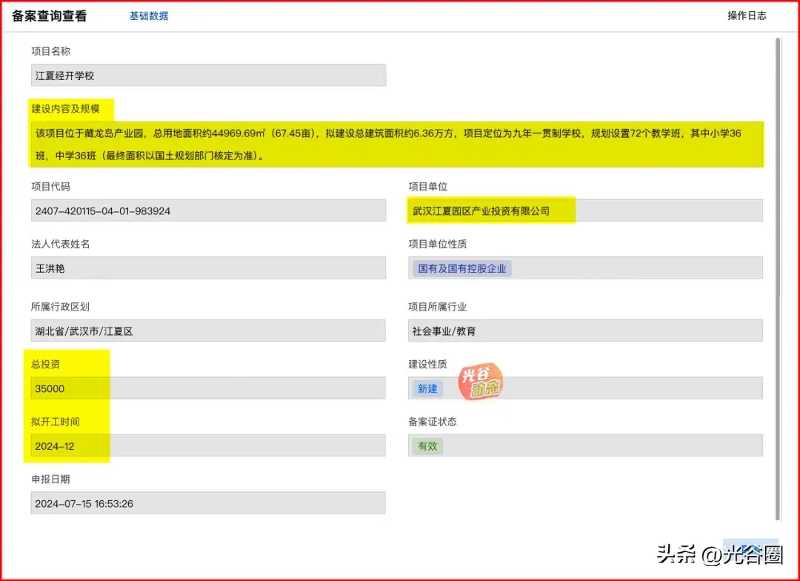Screen dimensions: 800x581
Task: Click the 项目名称 field showing 江夏经开学校
Action: click(208, 76)
